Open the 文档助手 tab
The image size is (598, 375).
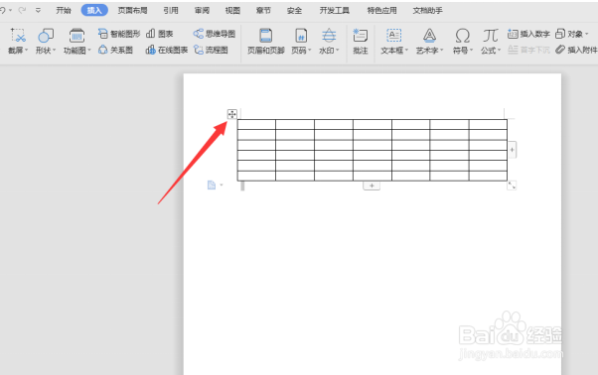[427, 10]
